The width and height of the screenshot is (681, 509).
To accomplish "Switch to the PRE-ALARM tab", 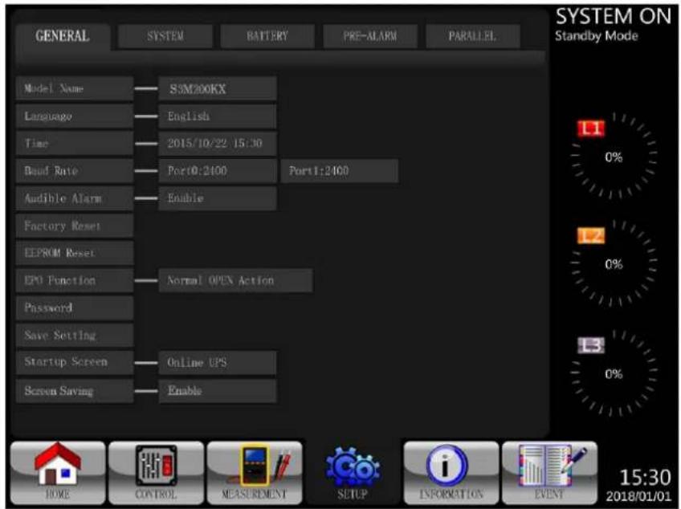I will pyautogui.click(x=370, y=36).
